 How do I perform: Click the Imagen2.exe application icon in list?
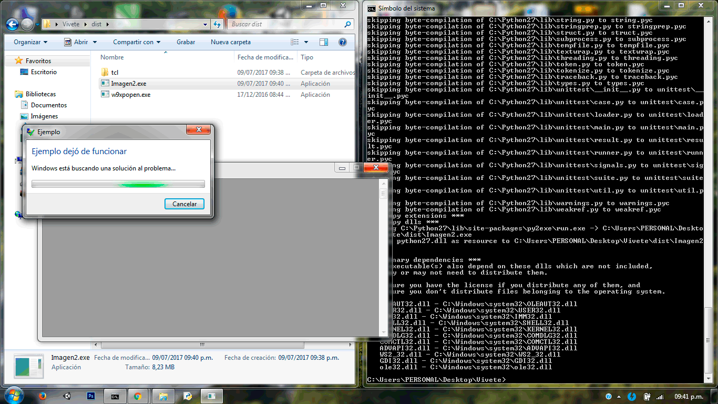pyautogui.click(x=105, y=84)
